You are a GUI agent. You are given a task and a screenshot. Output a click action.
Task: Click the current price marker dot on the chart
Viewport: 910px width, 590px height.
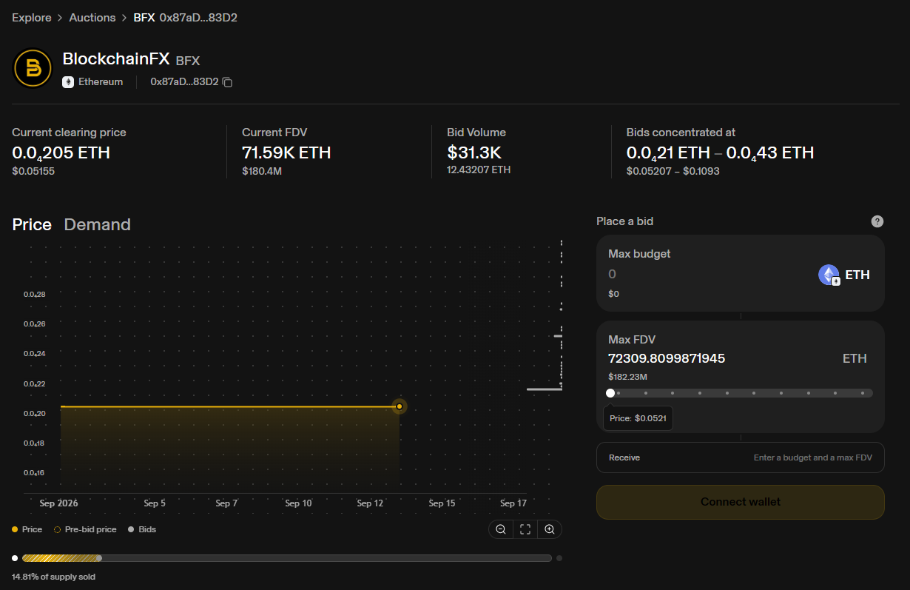pos(400,406)
